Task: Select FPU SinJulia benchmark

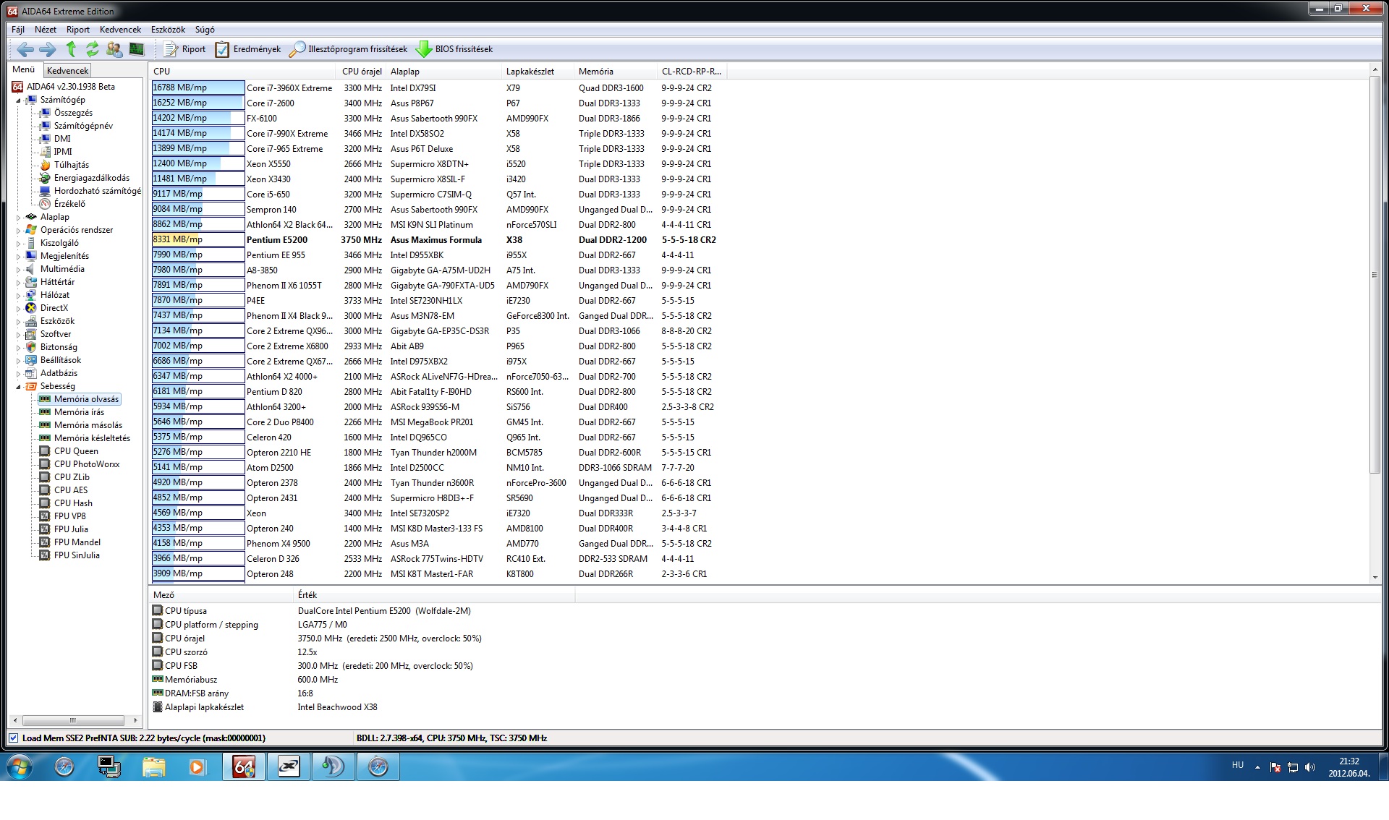Action: [77, 555]
